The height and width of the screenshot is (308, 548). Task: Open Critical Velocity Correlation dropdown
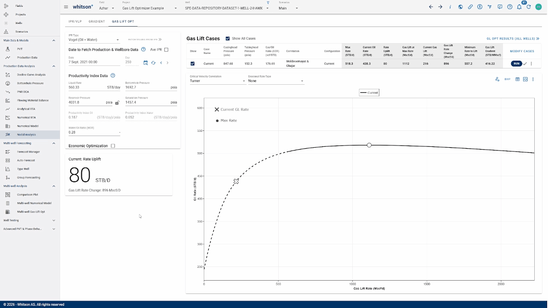coord(217,81)
